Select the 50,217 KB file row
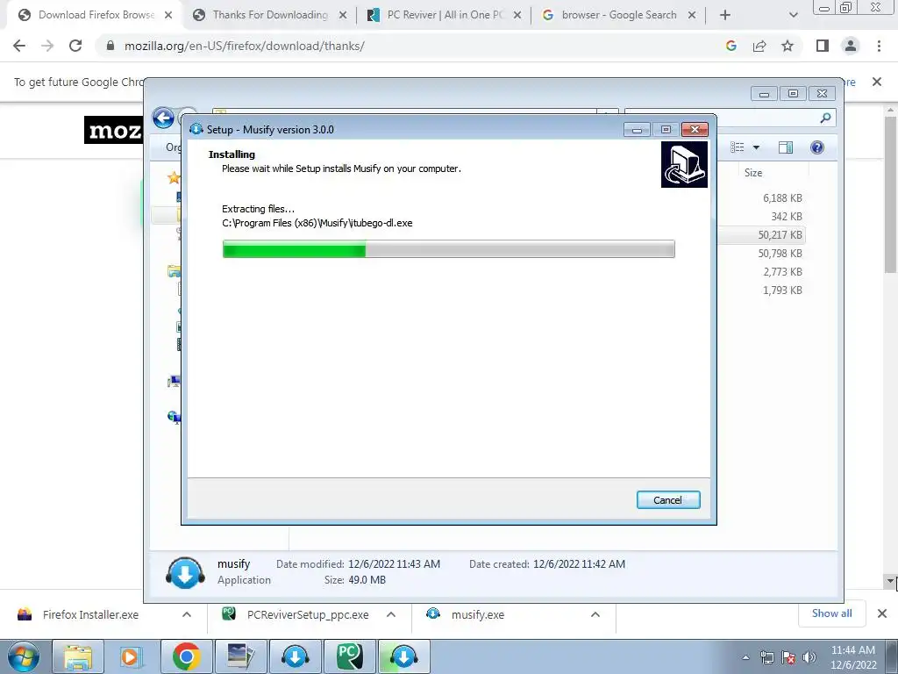The width and height of the screenshot is (898, 674). click(x=762, y=235)
